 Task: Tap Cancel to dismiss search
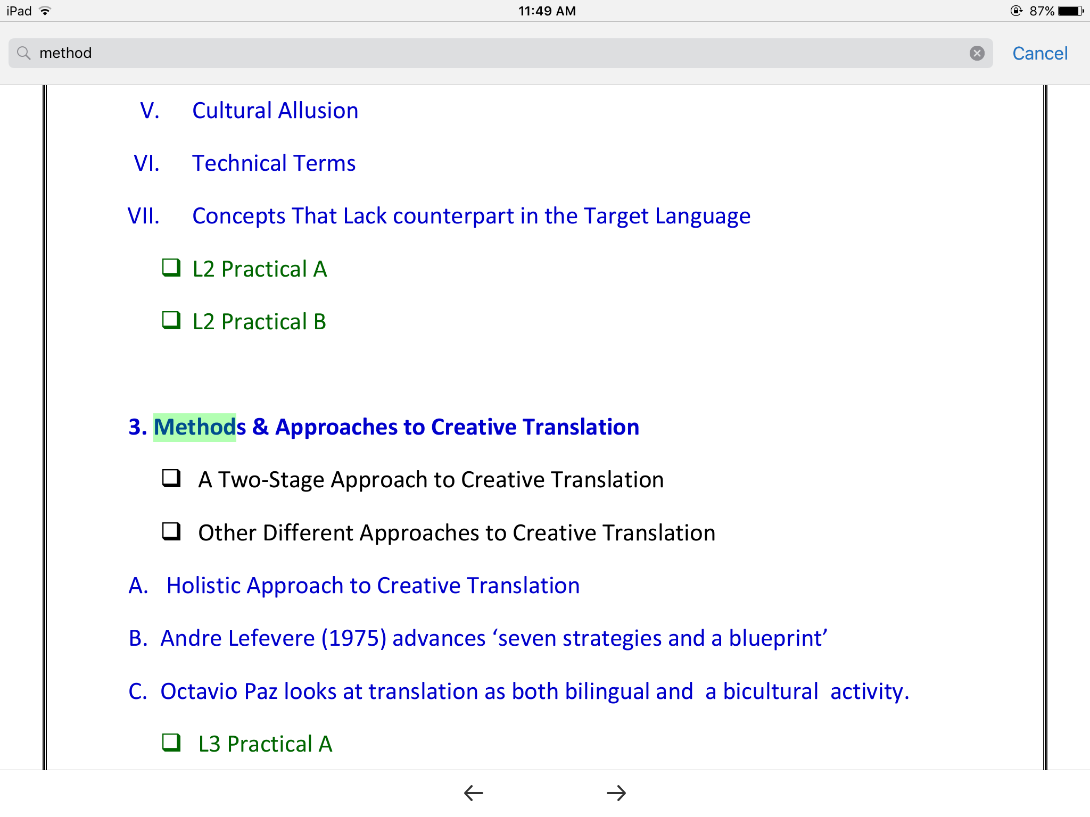[x=1039, y=53]
